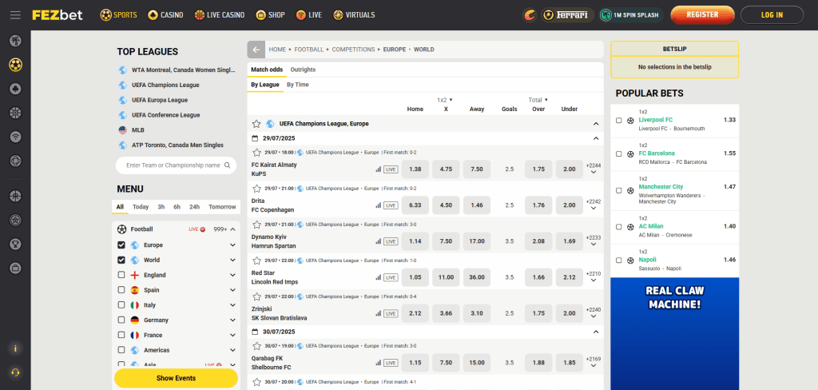This screenshot has width=818, height=390.
Task: Click the trophy sidebar icon
Action: 15,244
